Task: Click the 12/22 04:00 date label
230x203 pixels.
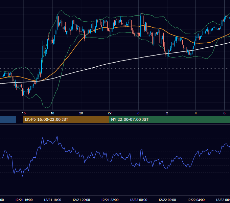Action: coord(196,200)
